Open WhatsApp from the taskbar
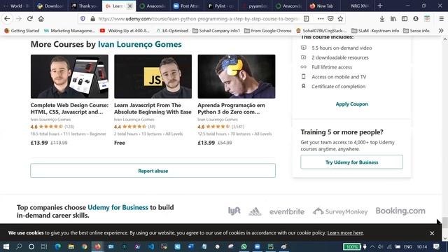The width and height of the screenshot is (448, 252). tap(244, 246)
